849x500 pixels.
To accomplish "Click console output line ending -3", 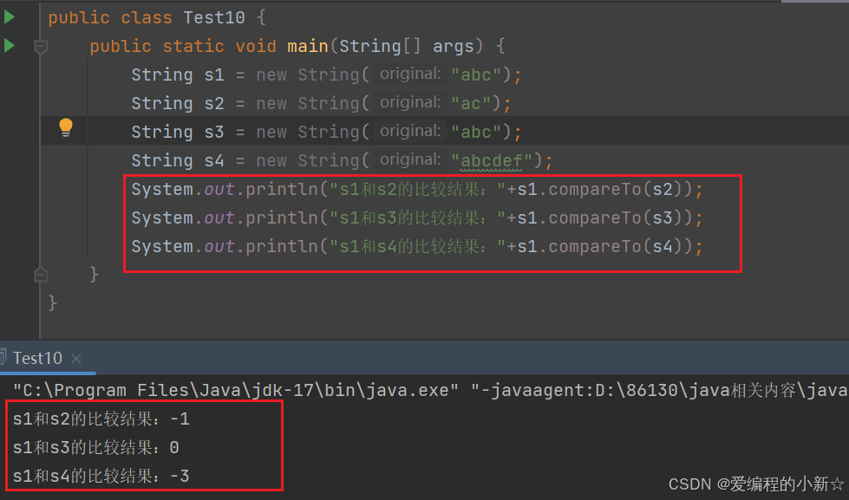I will [x=101, y=477].
